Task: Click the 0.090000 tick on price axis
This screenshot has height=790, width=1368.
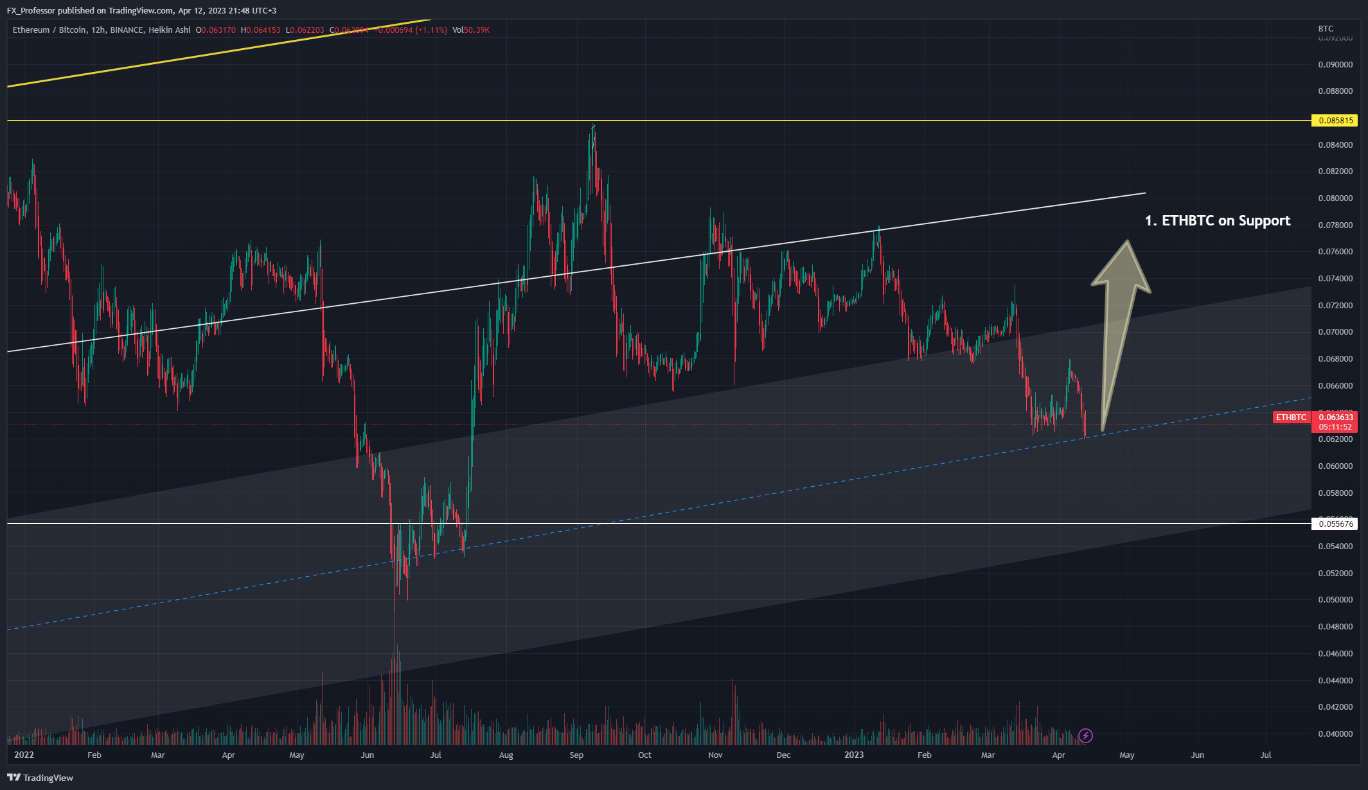Action: point(1335,64)
